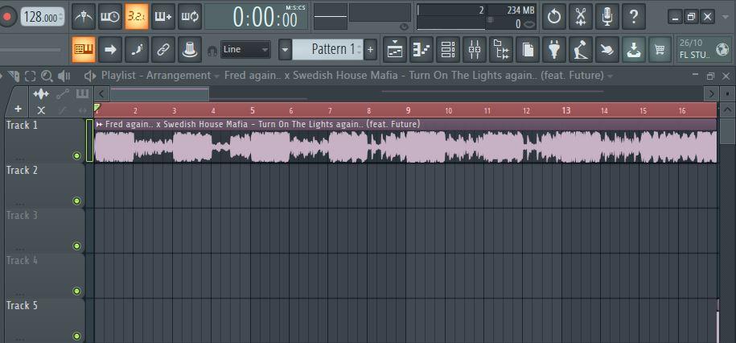Image resolution: width=736 pixels, height=343 pixels.
Task: Click the globe online news icon
Action: point(722,49)
